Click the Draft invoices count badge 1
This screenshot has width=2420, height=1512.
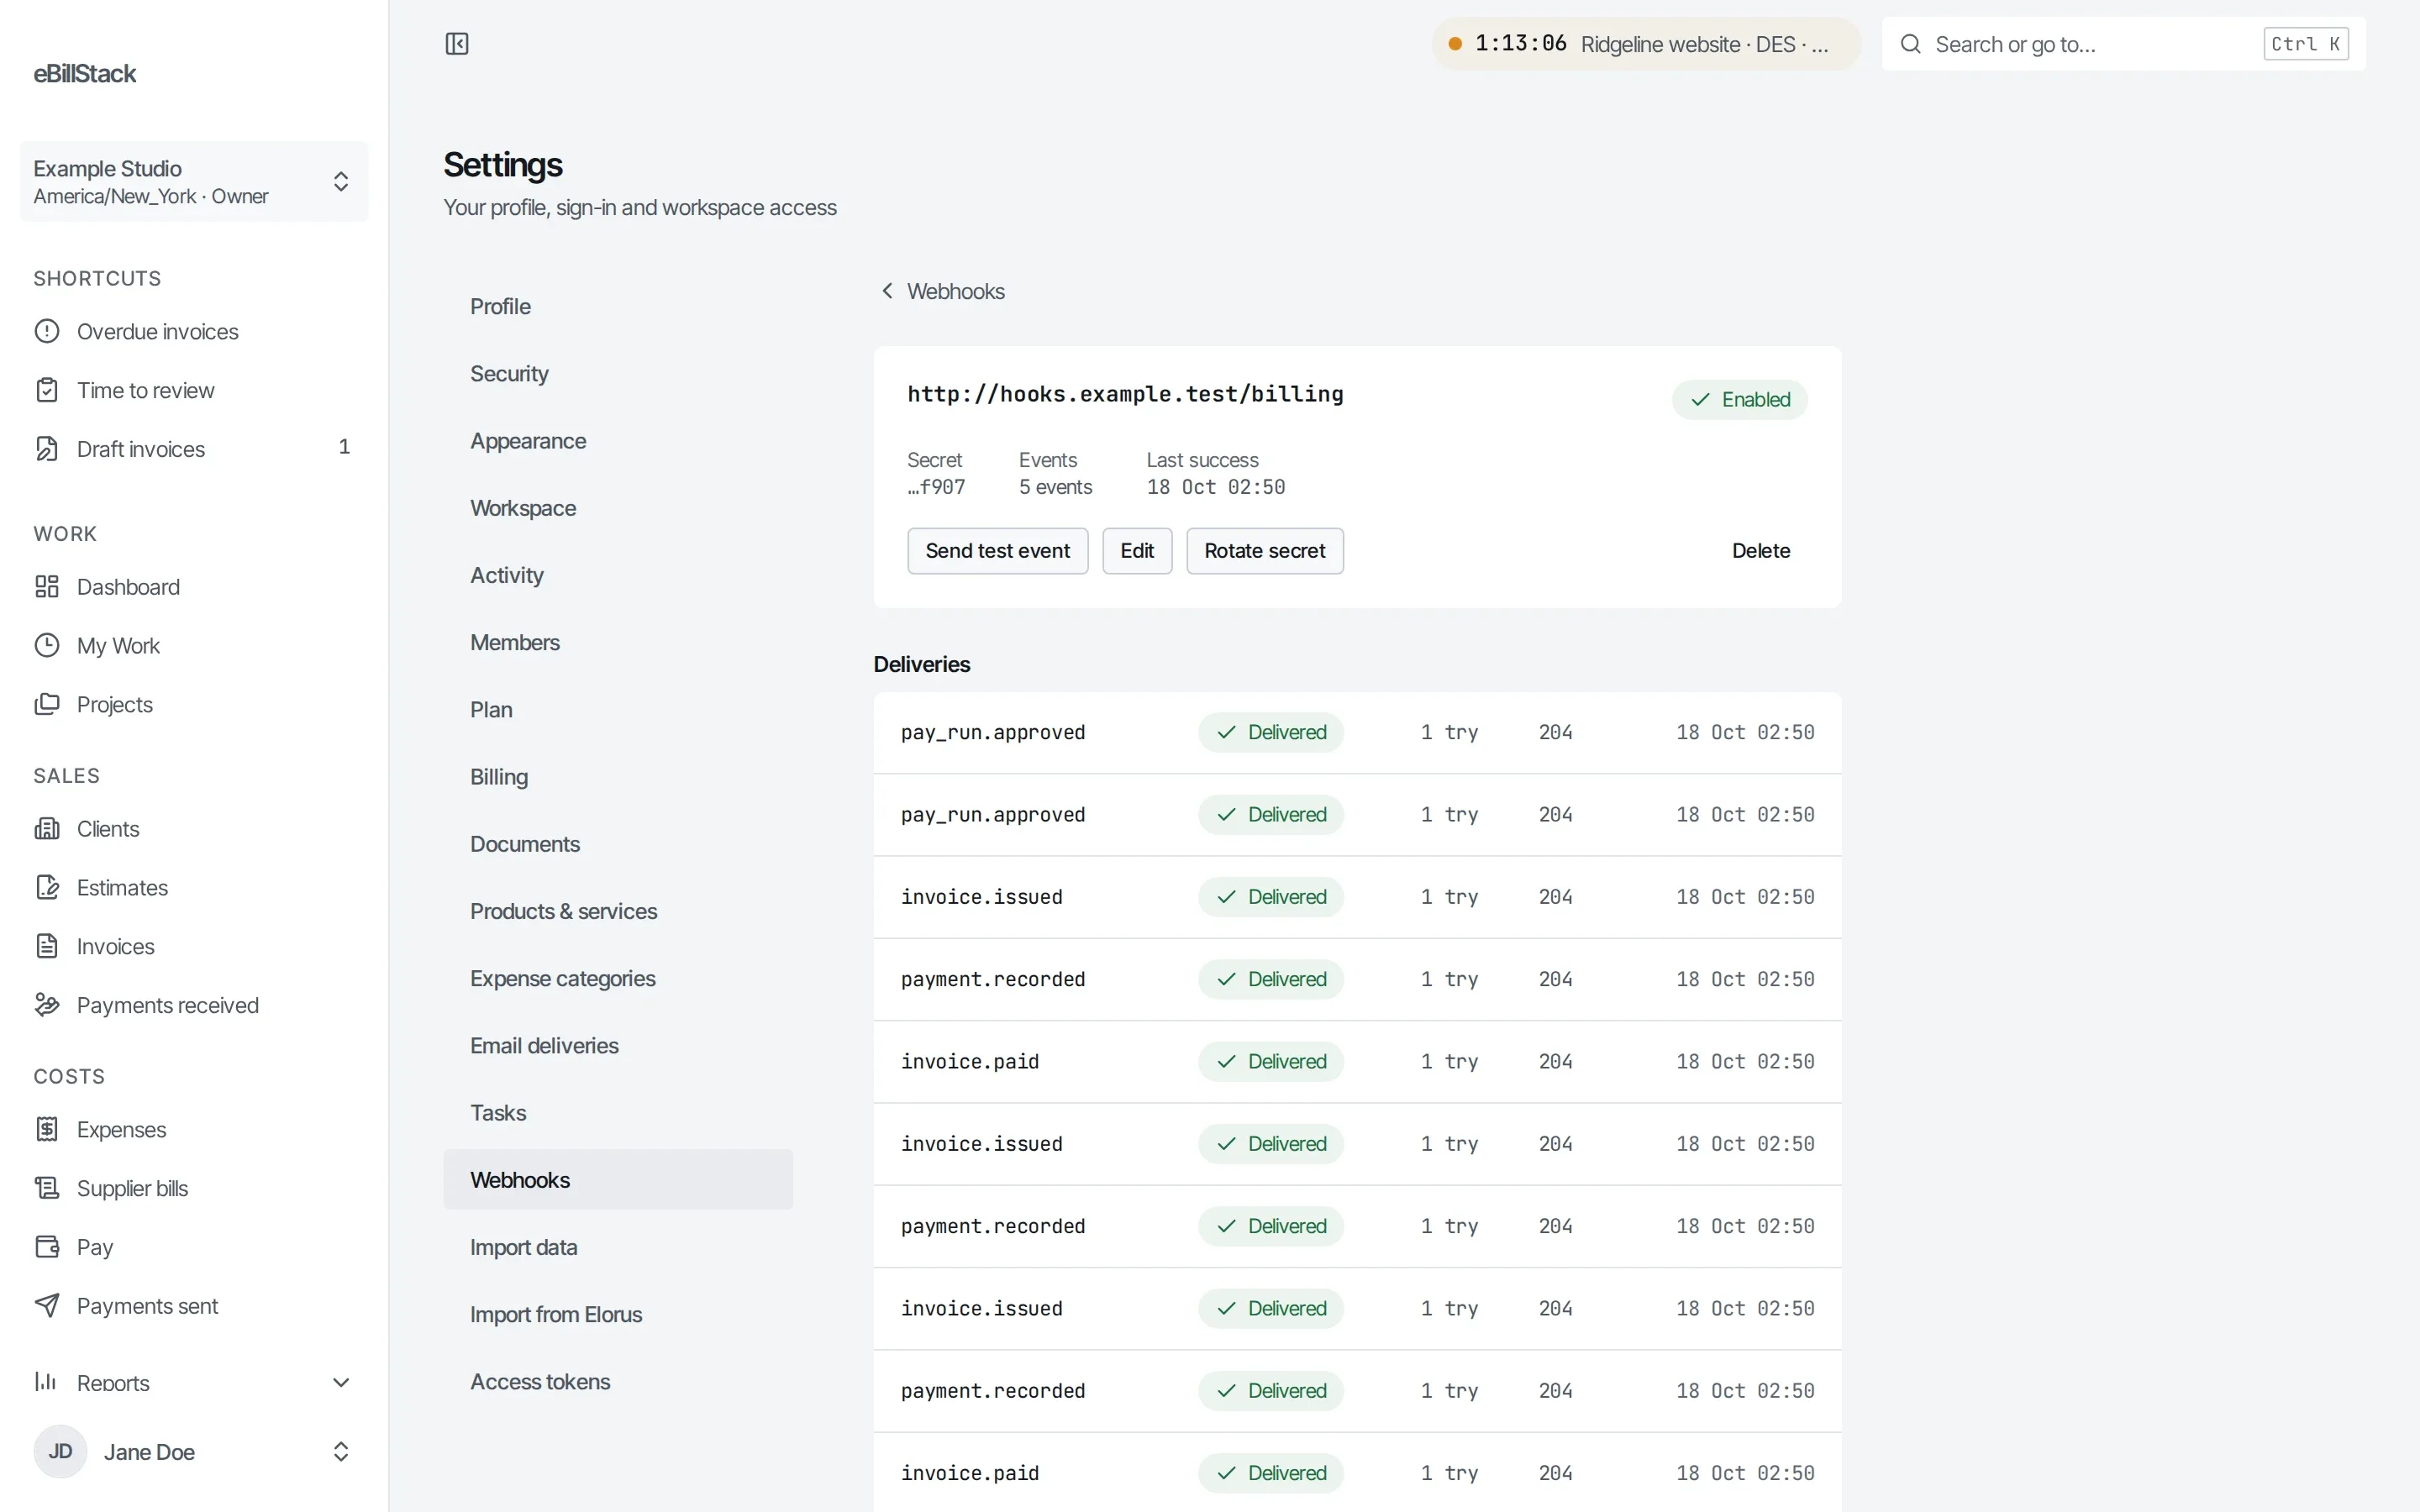344,447
